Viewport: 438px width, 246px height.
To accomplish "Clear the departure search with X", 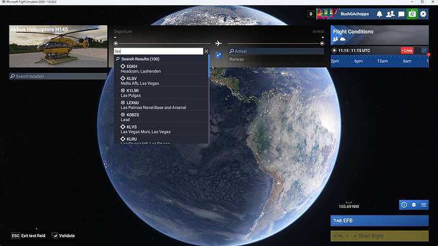I will 206,51.
